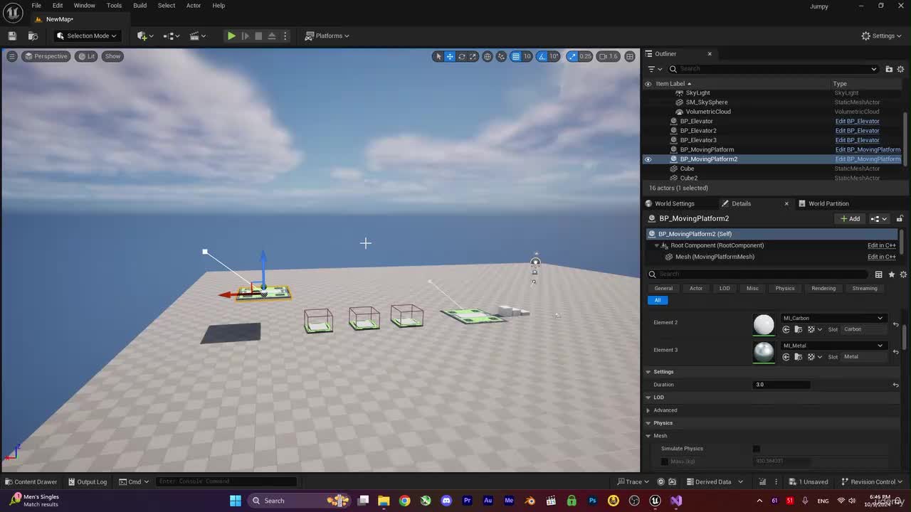Click Edit in C++ for Root Component
The width and height of the screenshot is (911, 512).
881,245
